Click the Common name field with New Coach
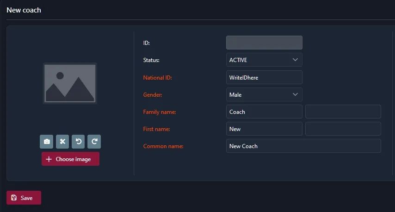This screenshot has width=395, height=212. (303, 146)
